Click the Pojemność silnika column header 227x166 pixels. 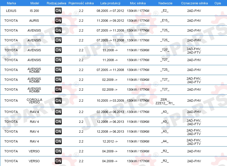(81, 3)
